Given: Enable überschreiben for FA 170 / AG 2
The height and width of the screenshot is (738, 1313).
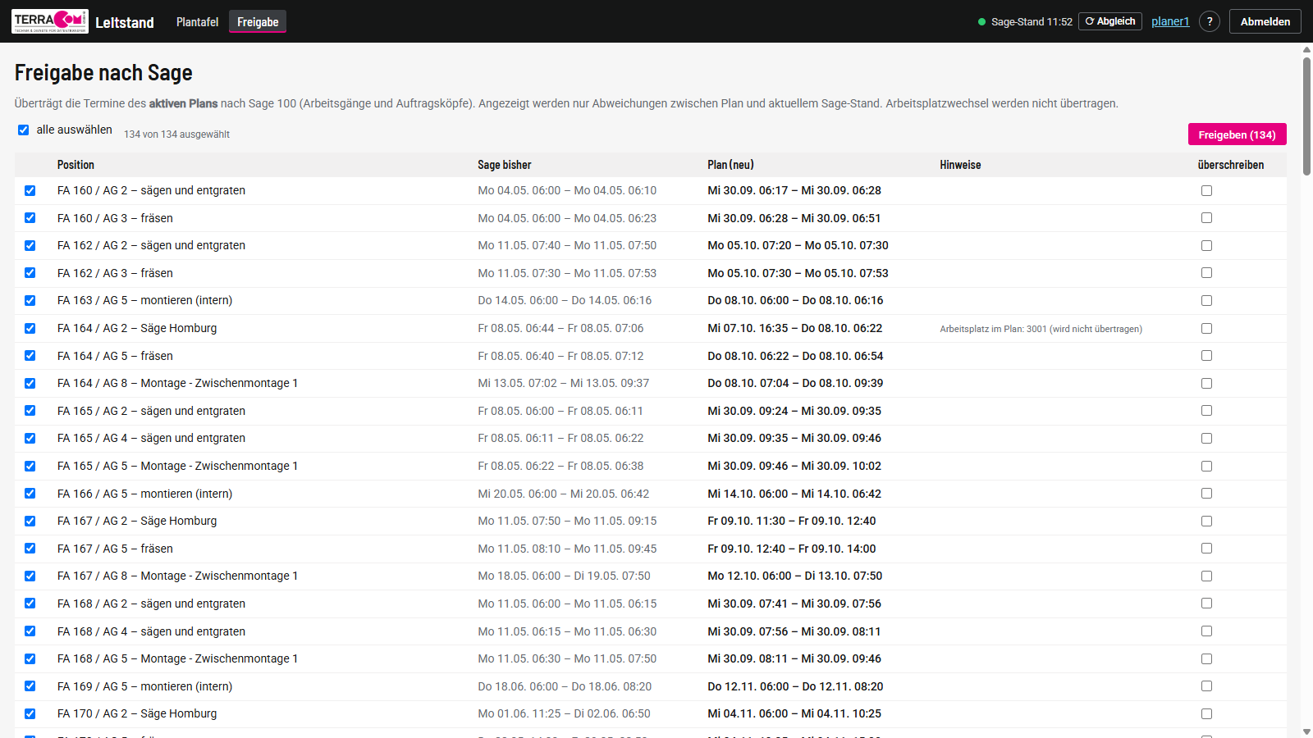Looking at the screenshot, I should click(x=1206, y=713).
